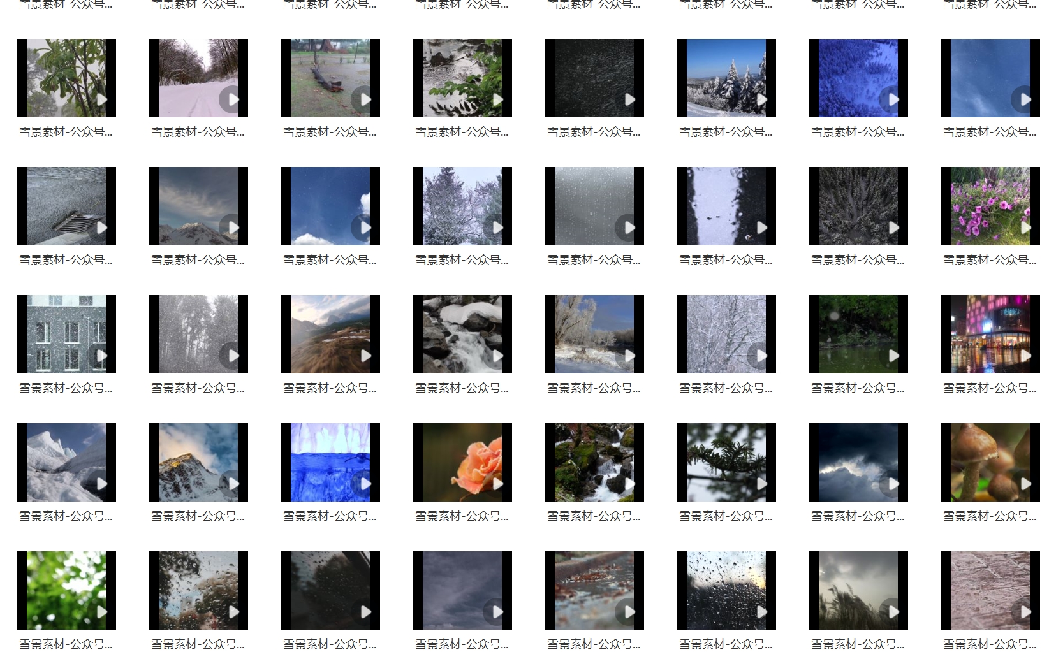Play the snow-covered firs under blue sky video

coord(761,99)
